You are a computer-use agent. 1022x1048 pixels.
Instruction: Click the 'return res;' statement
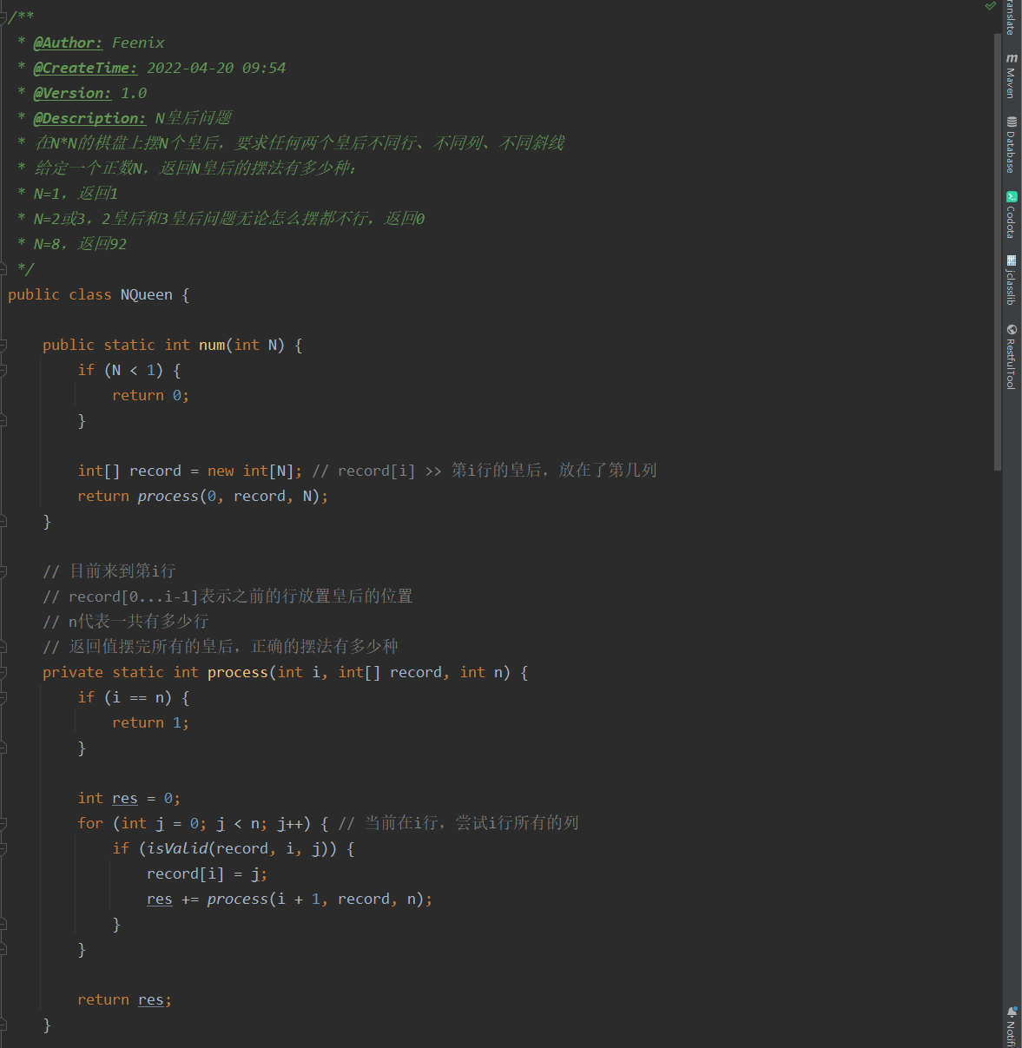tap(124, 999)
